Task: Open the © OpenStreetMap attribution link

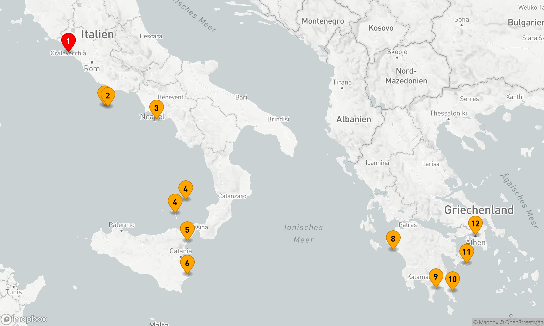Action: click(521, 322)
